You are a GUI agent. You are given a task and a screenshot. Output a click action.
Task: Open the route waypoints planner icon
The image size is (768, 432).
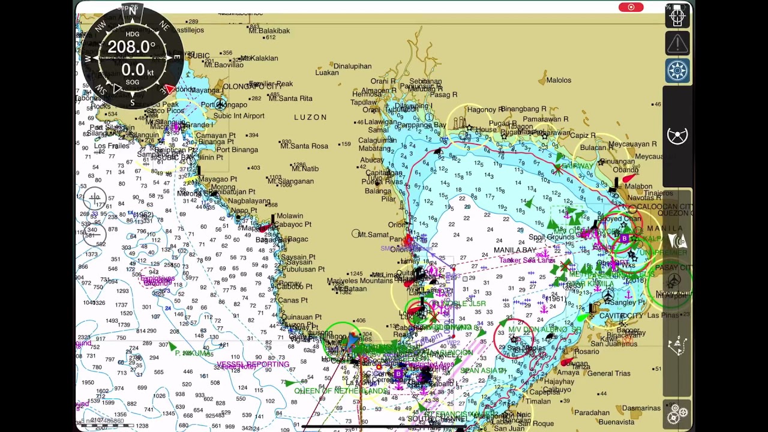[677, 346]
